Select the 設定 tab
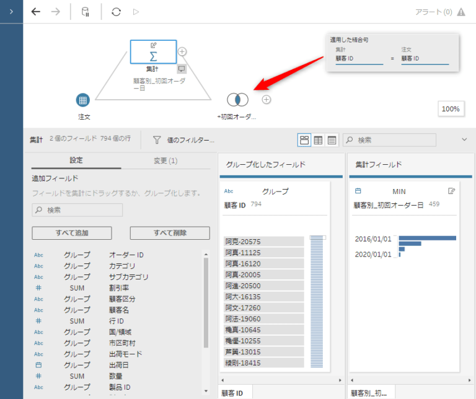The width and height of the screenshot is (476, 399). [76, 160]
